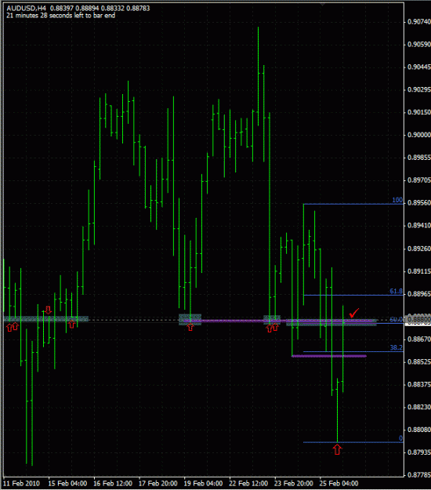The width and height of the screenshot is (431, 490).
Task: Click the Fibonacci 100 level label
Action: [397, 200]
